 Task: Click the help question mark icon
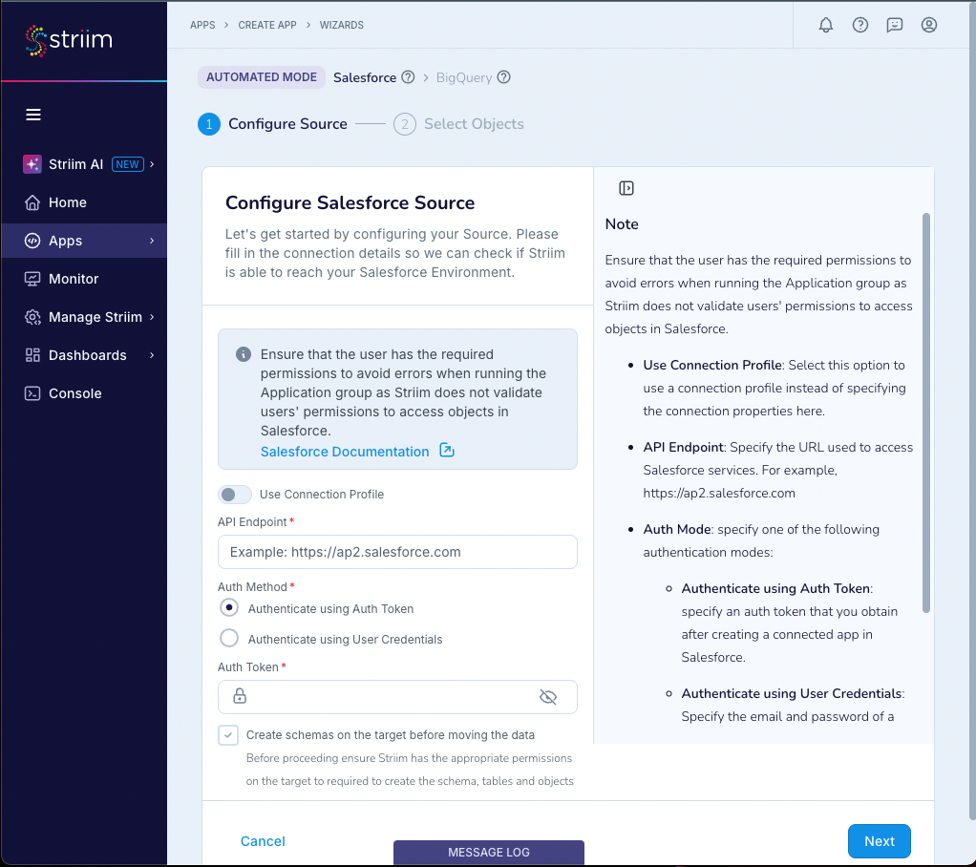(x=859, y=25)
